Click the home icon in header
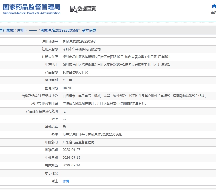This screenshot has width=216, height=190. (x=214, y=6)
